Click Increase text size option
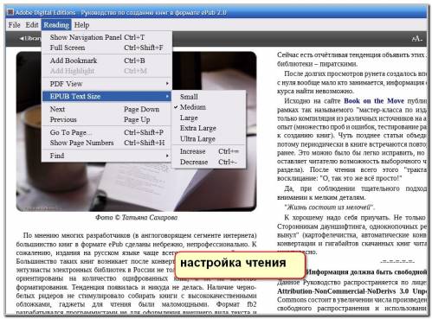Viewport: 432px width, 319px height. (209, 151)
